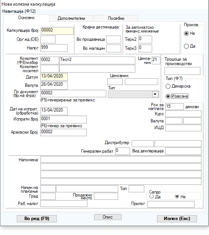Choose Извозна type radio option
Image resolution: width=209 pixels, height=235 pixels.
pos(168,96)
